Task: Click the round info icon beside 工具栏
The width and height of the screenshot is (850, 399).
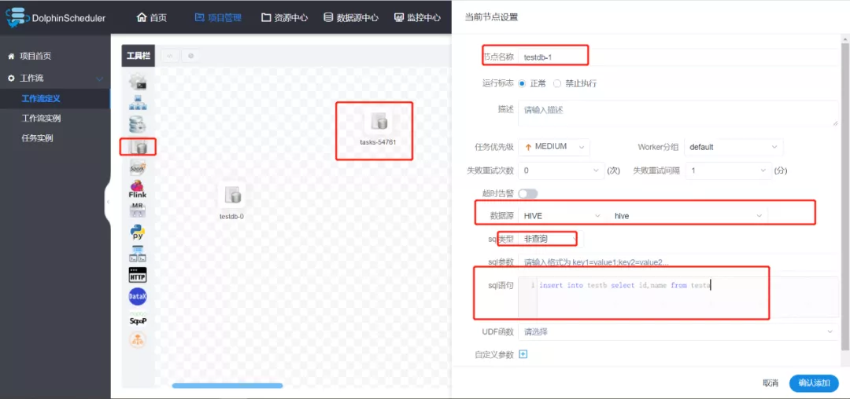Action: pyautogui.click(x=190, y=56)
